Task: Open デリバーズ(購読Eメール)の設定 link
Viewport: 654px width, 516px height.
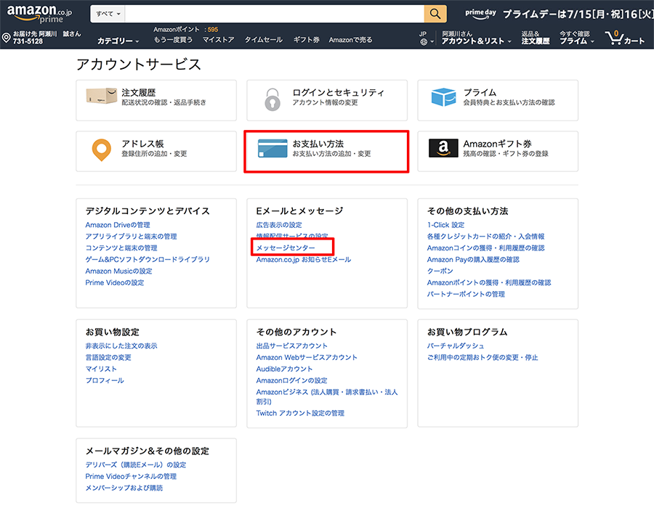Action: click(136, 464)
